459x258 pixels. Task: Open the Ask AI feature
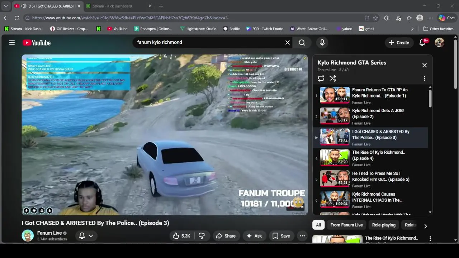tap(254, 236)
